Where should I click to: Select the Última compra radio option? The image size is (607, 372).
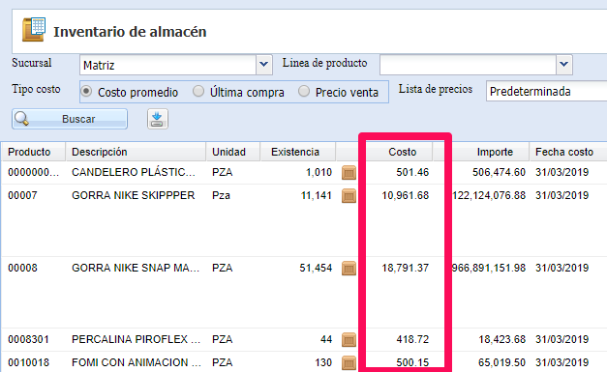click(198, 91)
